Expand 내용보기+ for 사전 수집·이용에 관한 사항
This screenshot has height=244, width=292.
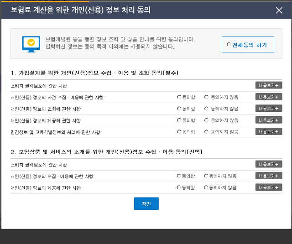[269, 97]
